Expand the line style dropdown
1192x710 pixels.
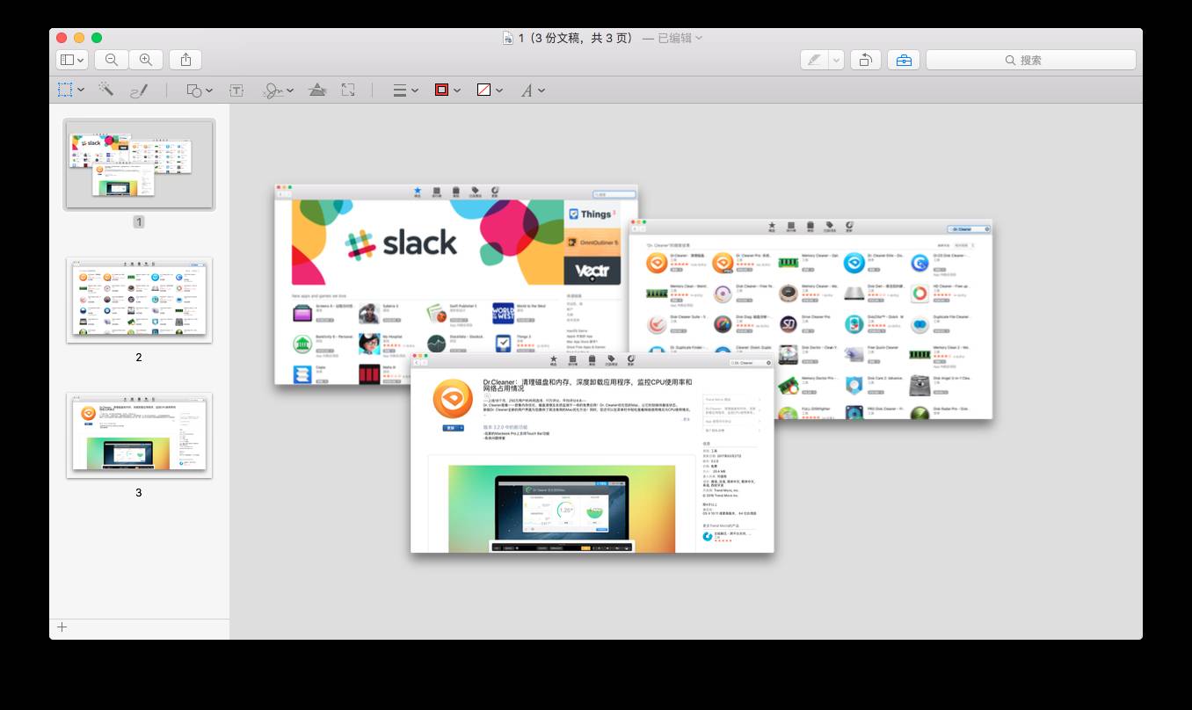click(404, 90)
